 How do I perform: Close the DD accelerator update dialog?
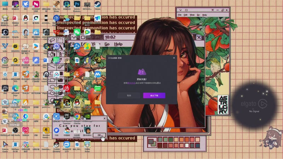tap(174, 58)
